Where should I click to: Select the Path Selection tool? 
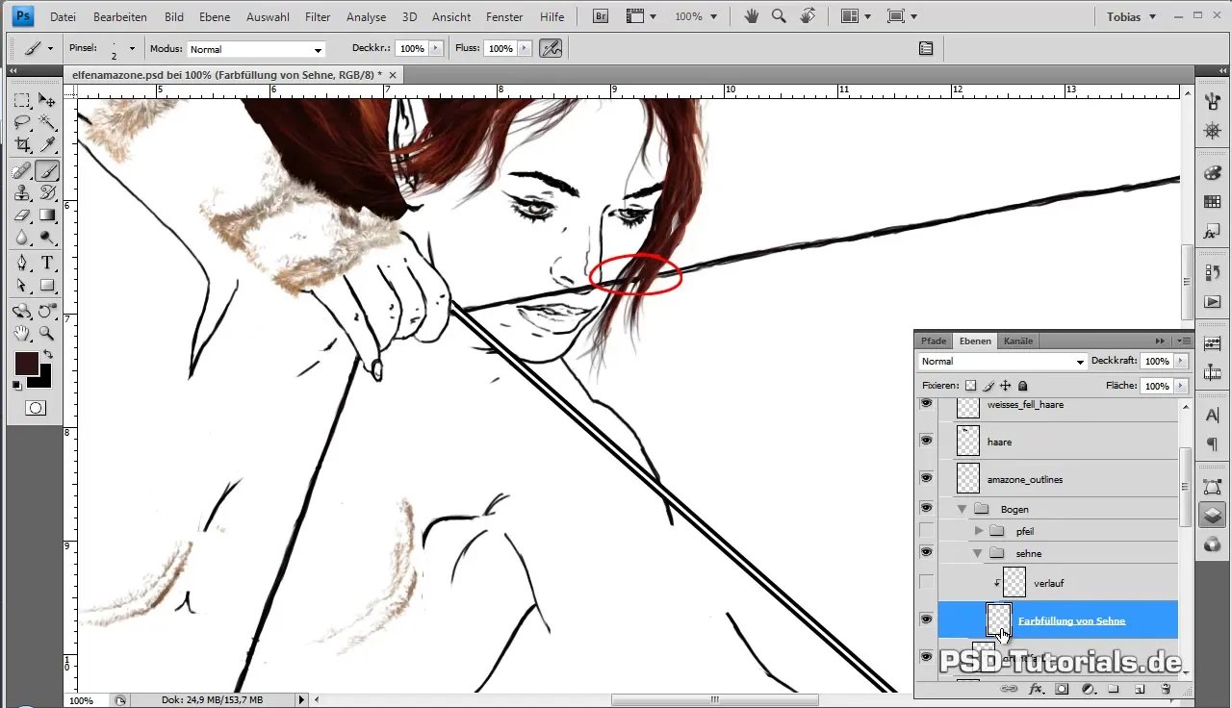pos(22,286)
